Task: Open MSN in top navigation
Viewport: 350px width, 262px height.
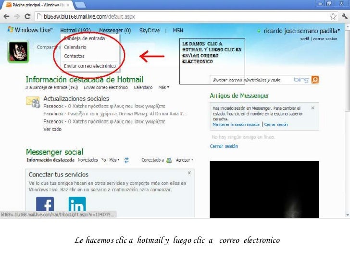Action: (178, 30)
